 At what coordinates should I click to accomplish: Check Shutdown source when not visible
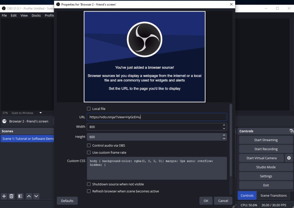[x=89, y=184]
